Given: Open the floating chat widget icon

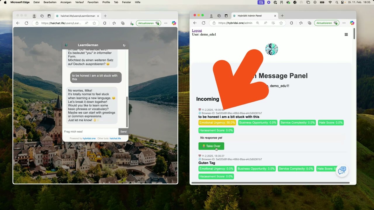Looking at the screenshot, I should point(342,171).
